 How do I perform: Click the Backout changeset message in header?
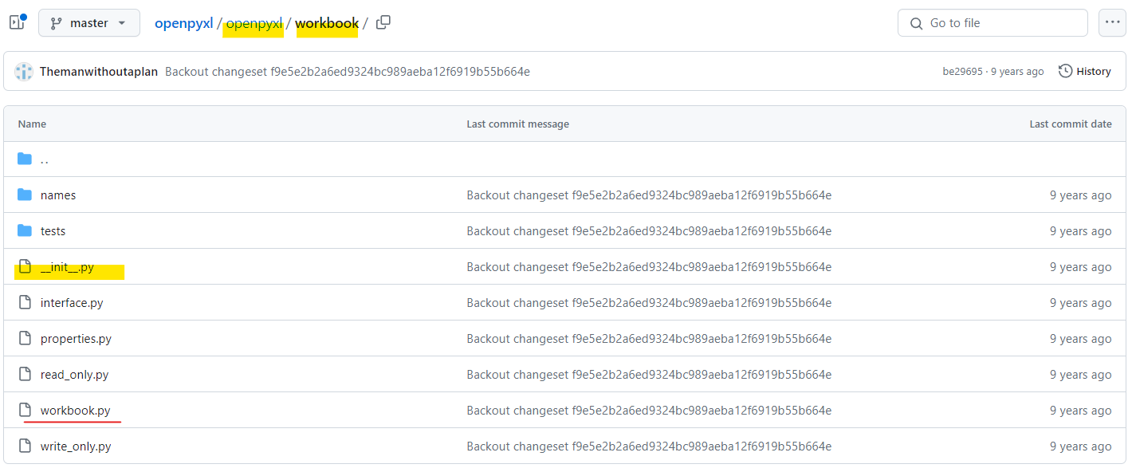click(348, 72)
